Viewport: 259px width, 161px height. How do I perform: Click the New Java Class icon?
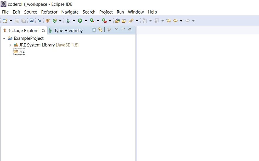[55, 21]
